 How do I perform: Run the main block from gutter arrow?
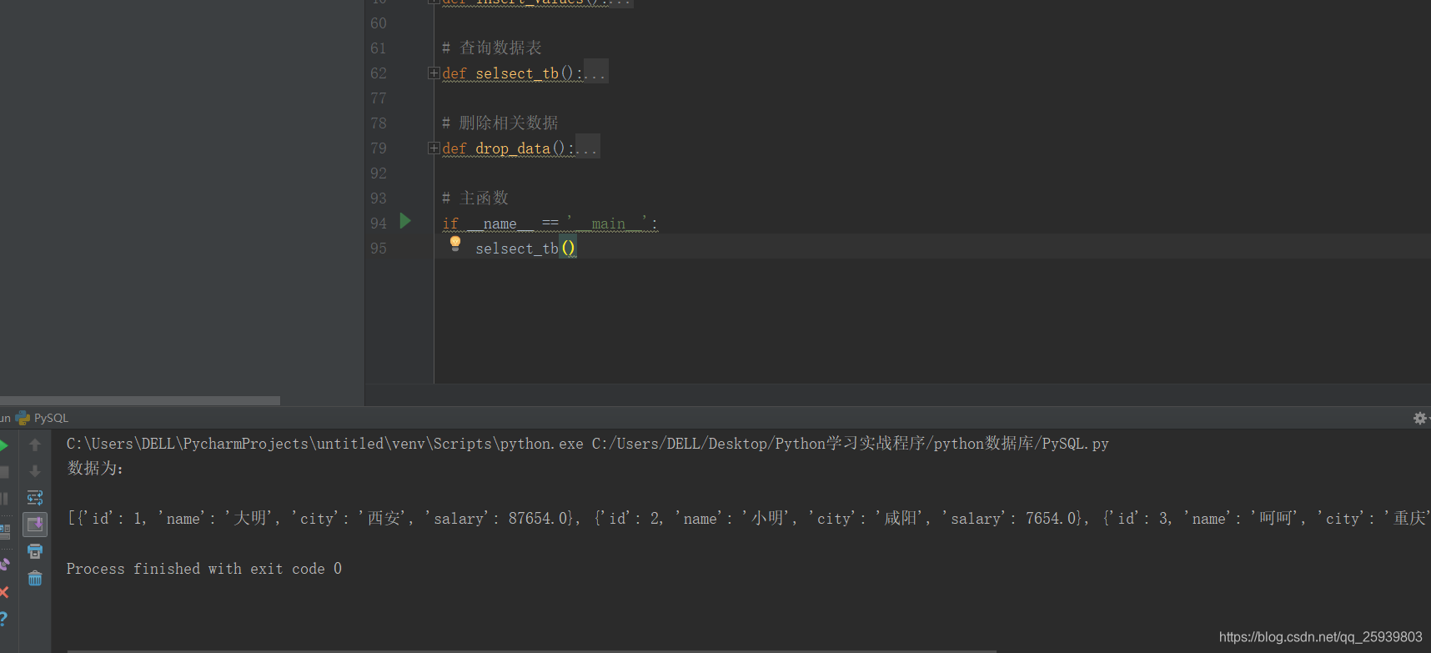tap(405, 221)
